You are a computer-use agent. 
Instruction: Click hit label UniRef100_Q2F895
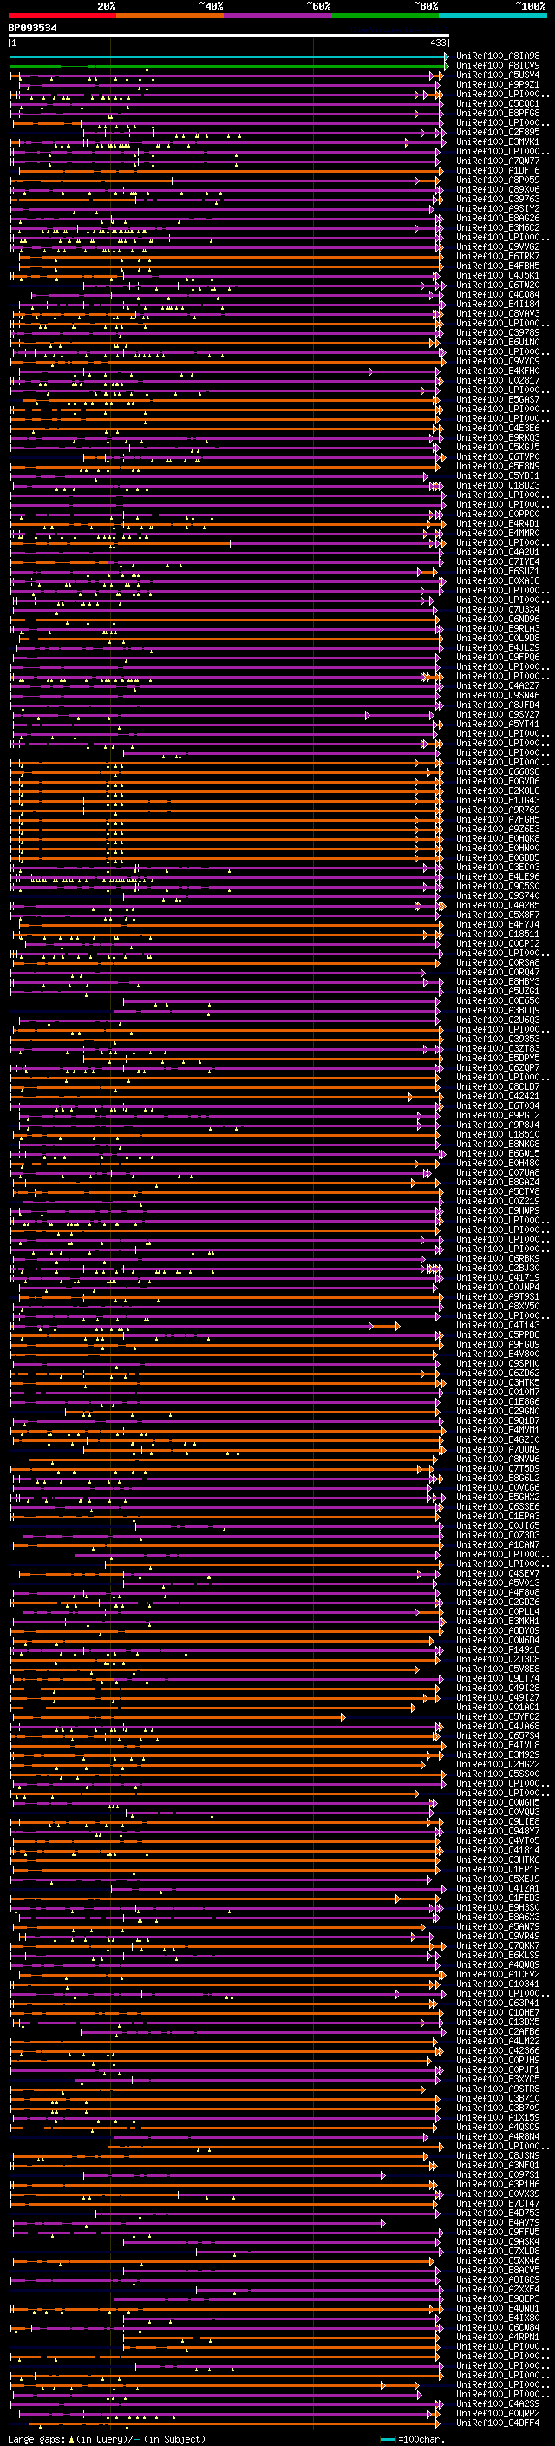pos(498,132)
